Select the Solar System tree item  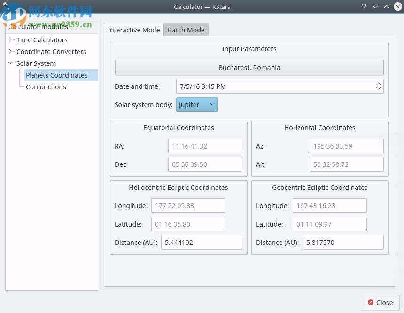[x=36, y=63]
